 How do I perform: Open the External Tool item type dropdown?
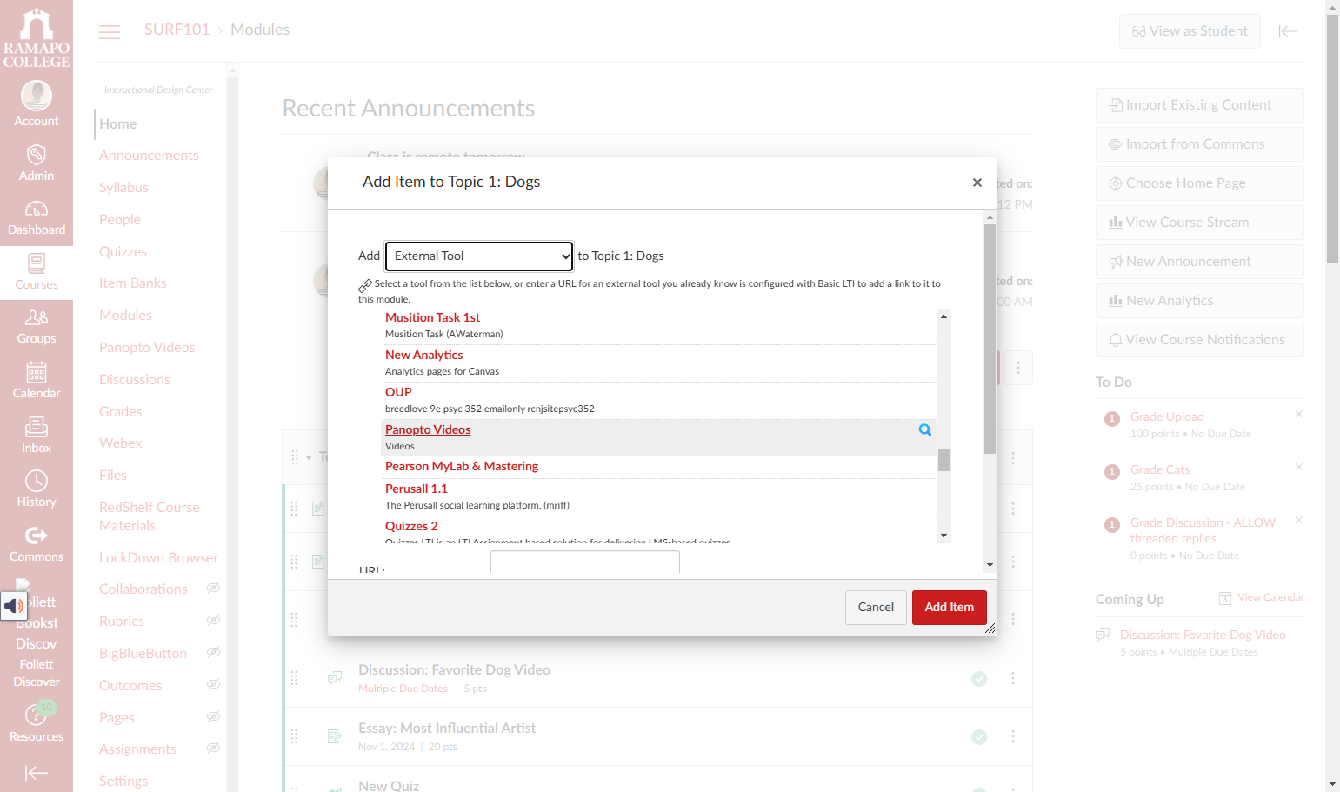point(479,256)
